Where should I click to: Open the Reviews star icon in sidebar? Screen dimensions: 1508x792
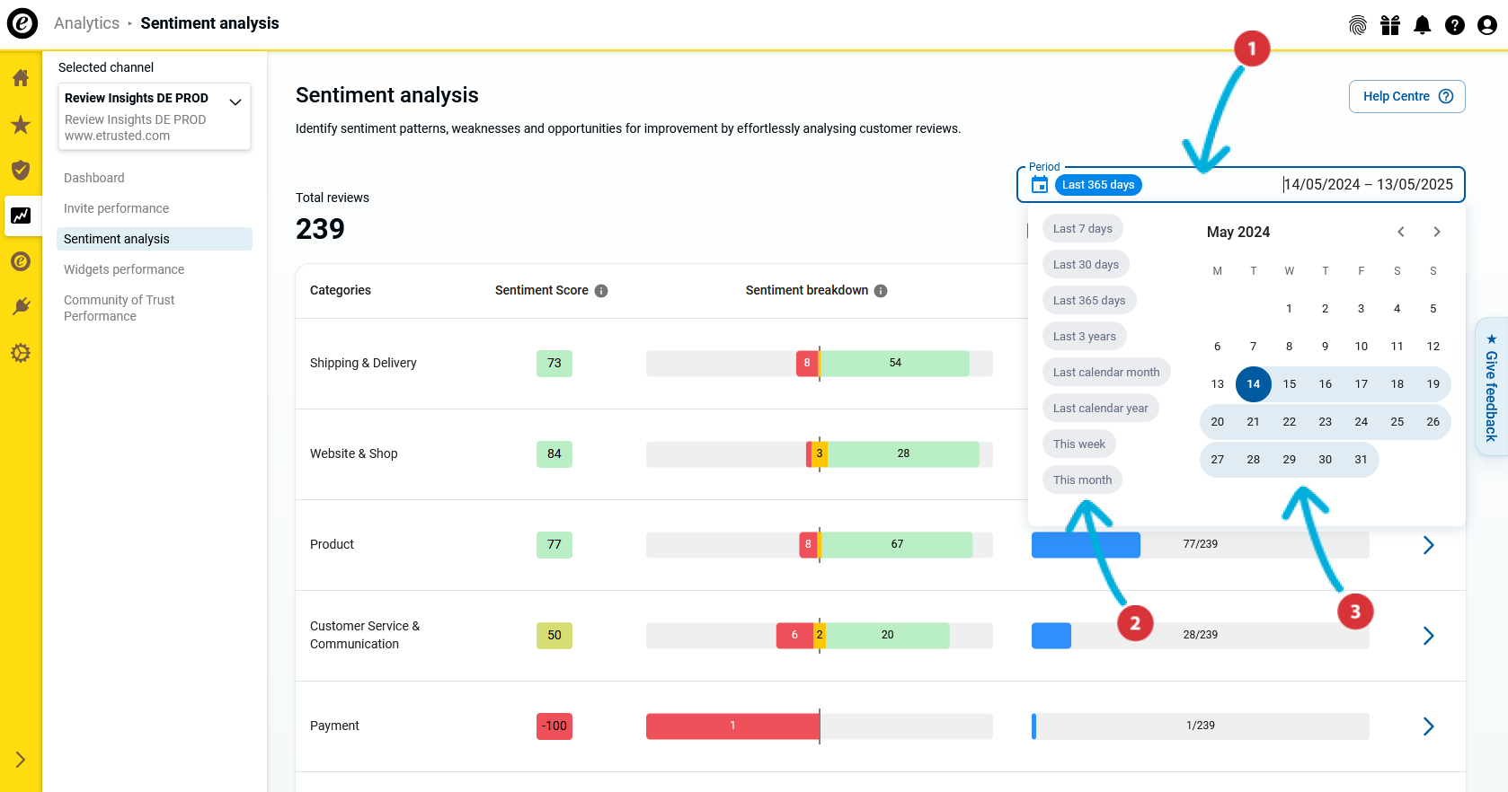coord(21,124)
